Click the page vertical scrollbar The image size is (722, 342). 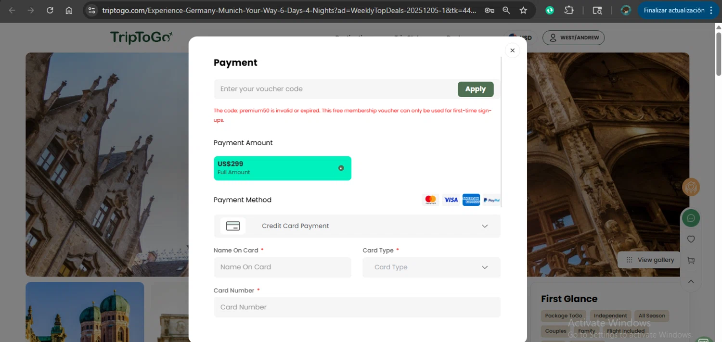(x=718, y=53)
